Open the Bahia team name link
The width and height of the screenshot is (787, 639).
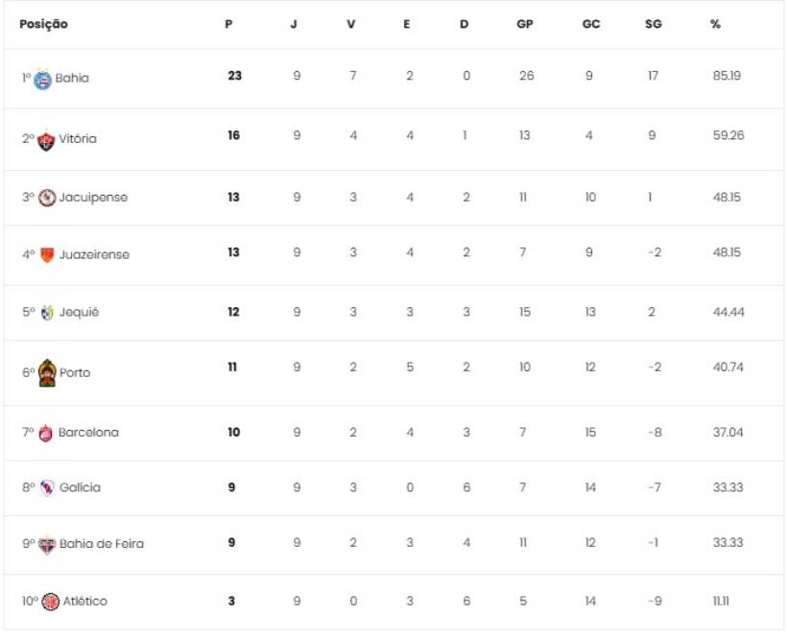click(72, 79)
